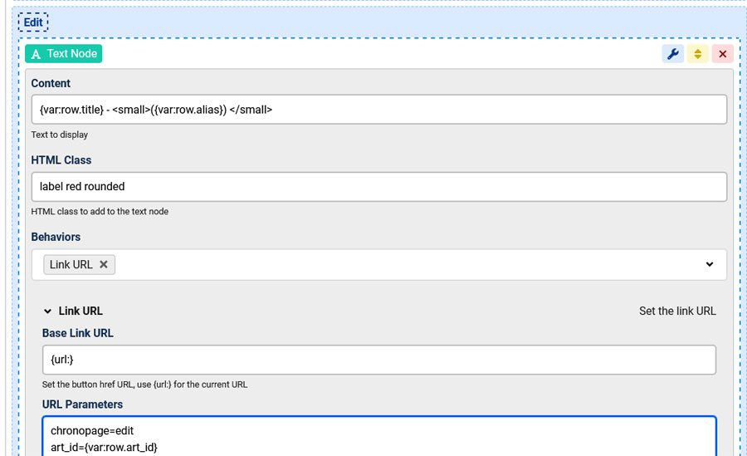Click the Content field label
Image resolution: width=747 pixels, height=456 pixels.
coord(51,83)
